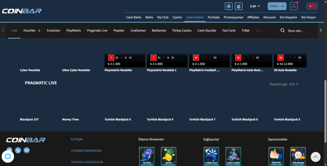The height and width of the screenshot is (166, 327).
Task: Click Hepsini gör 314 link
Action: click(284, 84)
